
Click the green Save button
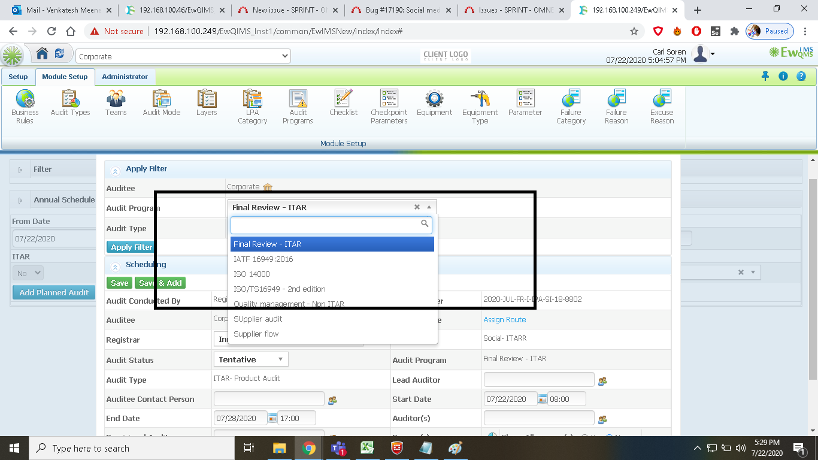coord(119,283)
